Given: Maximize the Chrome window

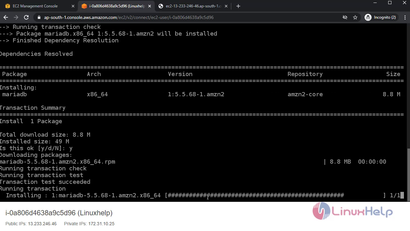Looking at the screenshot, I should (390, 3).
